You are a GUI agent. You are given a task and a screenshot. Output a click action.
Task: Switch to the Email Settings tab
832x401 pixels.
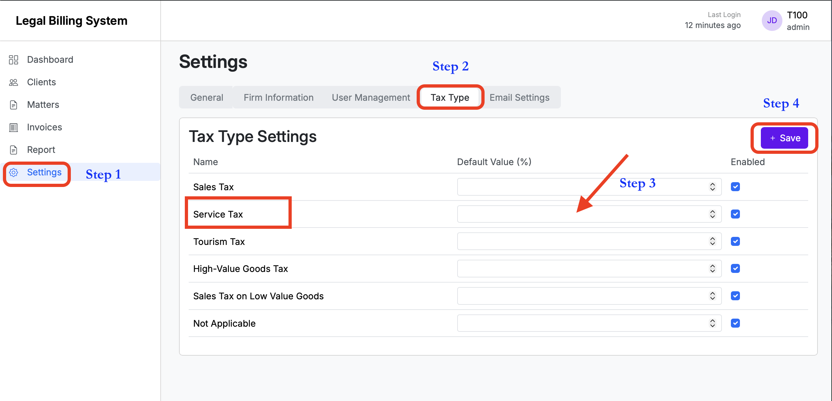(x=519, y=98)
